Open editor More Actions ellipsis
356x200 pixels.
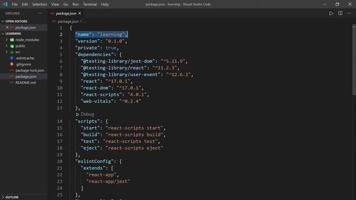point(349,13)
